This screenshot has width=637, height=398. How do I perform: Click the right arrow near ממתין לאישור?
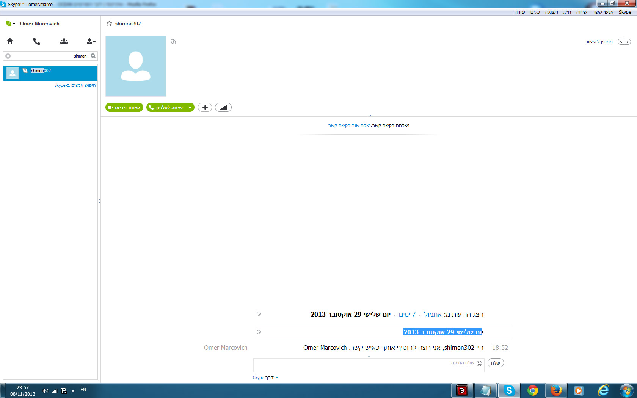[x=628, y=42]
